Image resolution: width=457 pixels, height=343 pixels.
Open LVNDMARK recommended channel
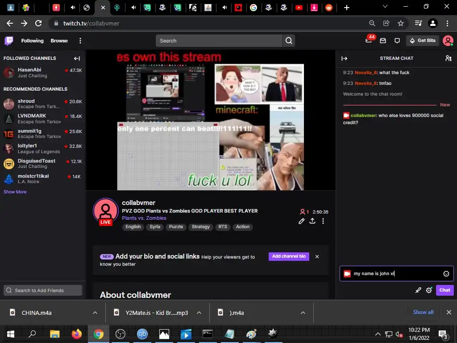pyautogui.click(x=42, y=119)
